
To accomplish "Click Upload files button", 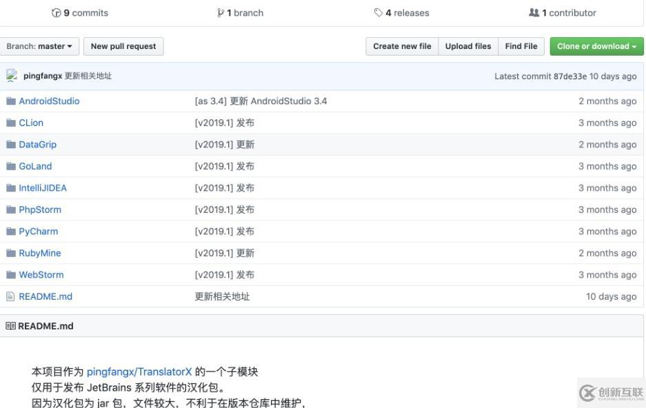I will 468,46.
